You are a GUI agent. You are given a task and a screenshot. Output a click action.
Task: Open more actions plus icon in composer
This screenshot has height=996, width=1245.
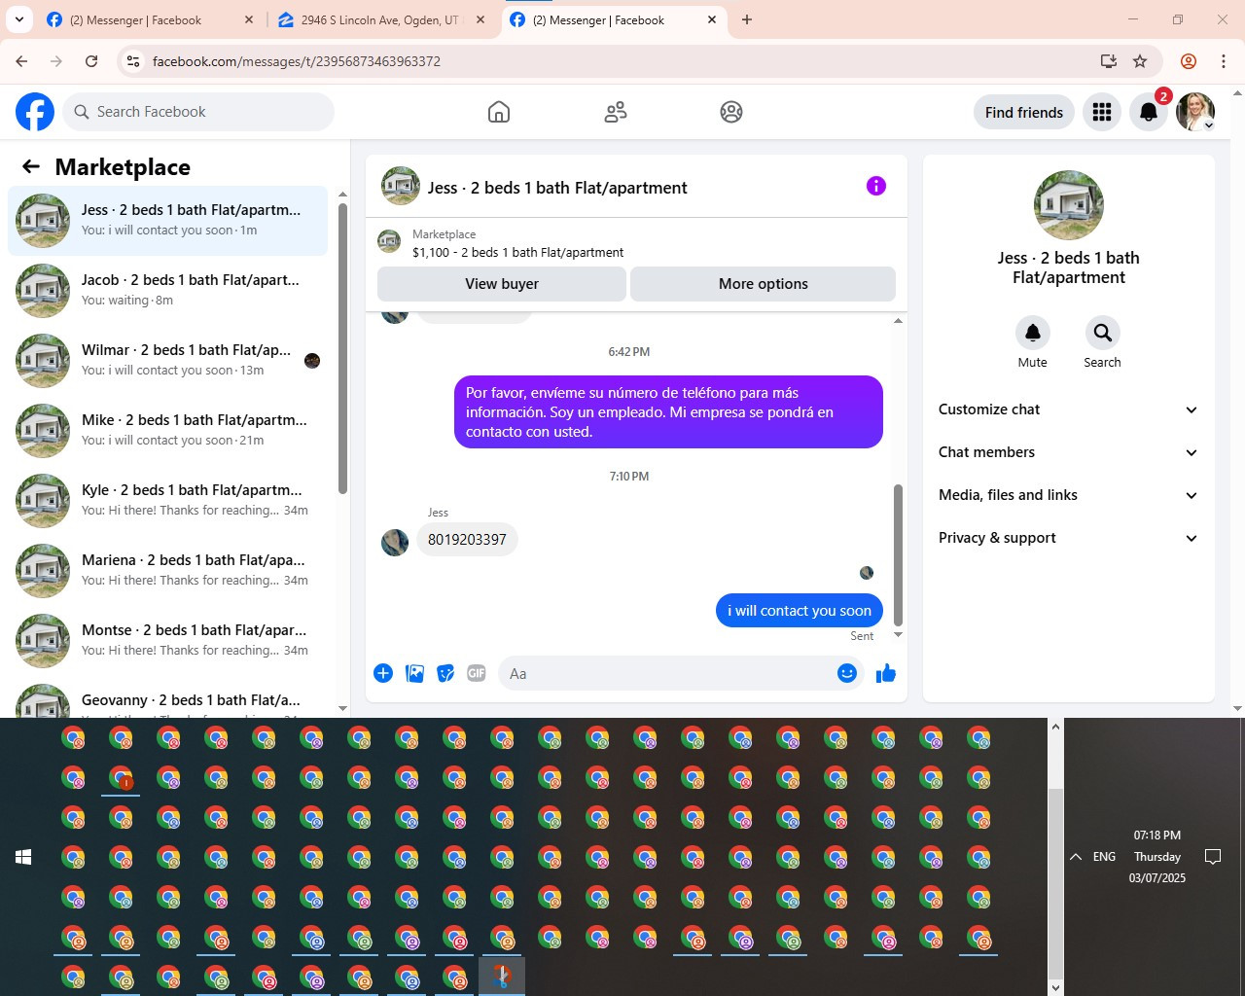[383, 673]
